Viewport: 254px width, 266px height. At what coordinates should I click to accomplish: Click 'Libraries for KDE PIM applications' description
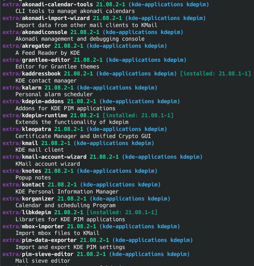(70, 219)
